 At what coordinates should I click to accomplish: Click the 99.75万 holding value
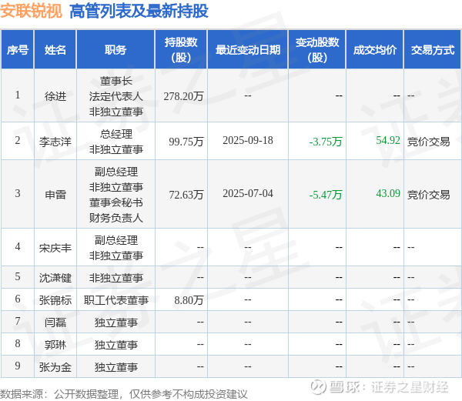click(x=186, y=142)
